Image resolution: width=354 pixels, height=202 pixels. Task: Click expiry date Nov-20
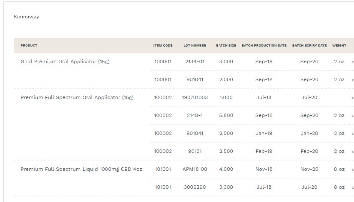coord(309,169)
